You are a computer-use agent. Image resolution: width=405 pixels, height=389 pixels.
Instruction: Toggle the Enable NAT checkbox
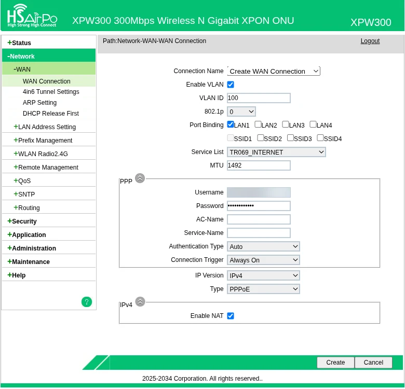point(231,316)
